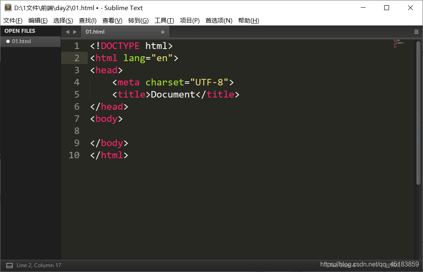Click line number 10 in gutter
423x272 pixels.
tap(74, 155)
